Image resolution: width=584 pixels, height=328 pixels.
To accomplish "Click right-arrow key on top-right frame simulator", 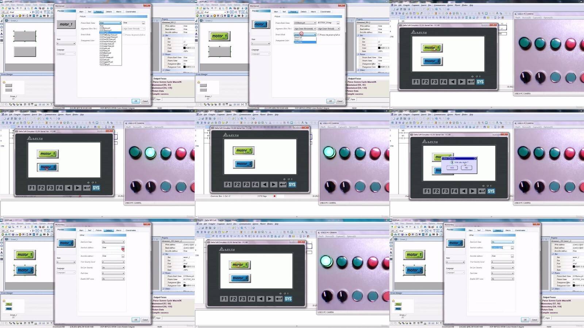I will pos(461,82).
